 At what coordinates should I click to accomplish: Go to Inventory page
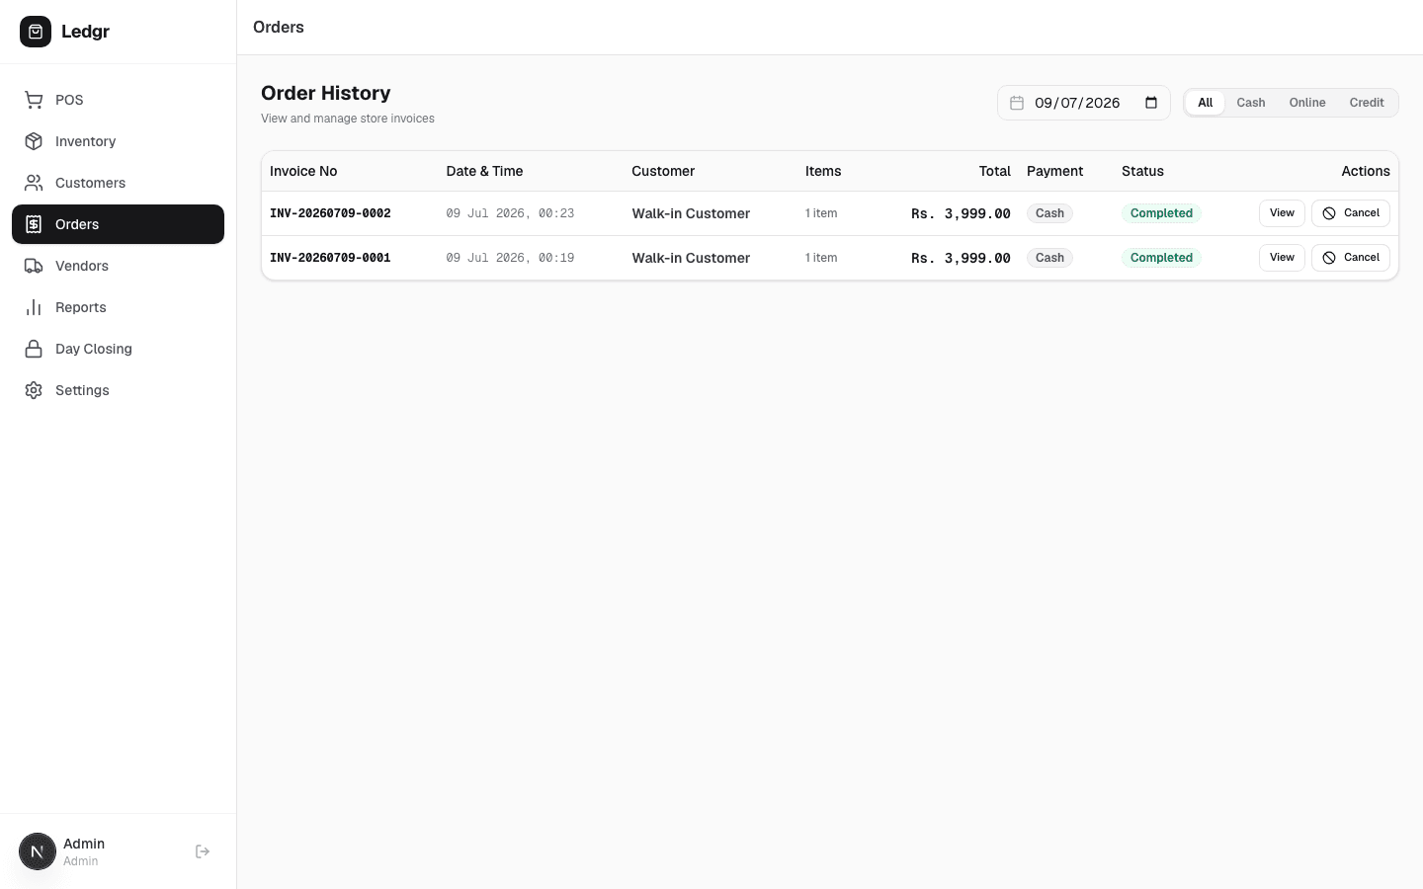tap(118, 141)
